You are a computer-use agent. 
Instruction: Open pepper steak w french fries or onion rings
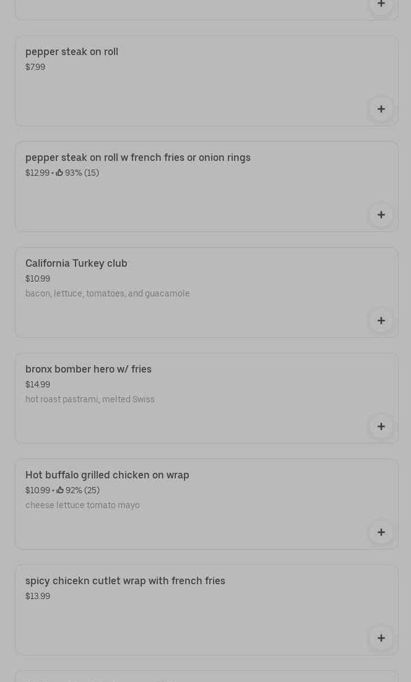tap(137, 157)
